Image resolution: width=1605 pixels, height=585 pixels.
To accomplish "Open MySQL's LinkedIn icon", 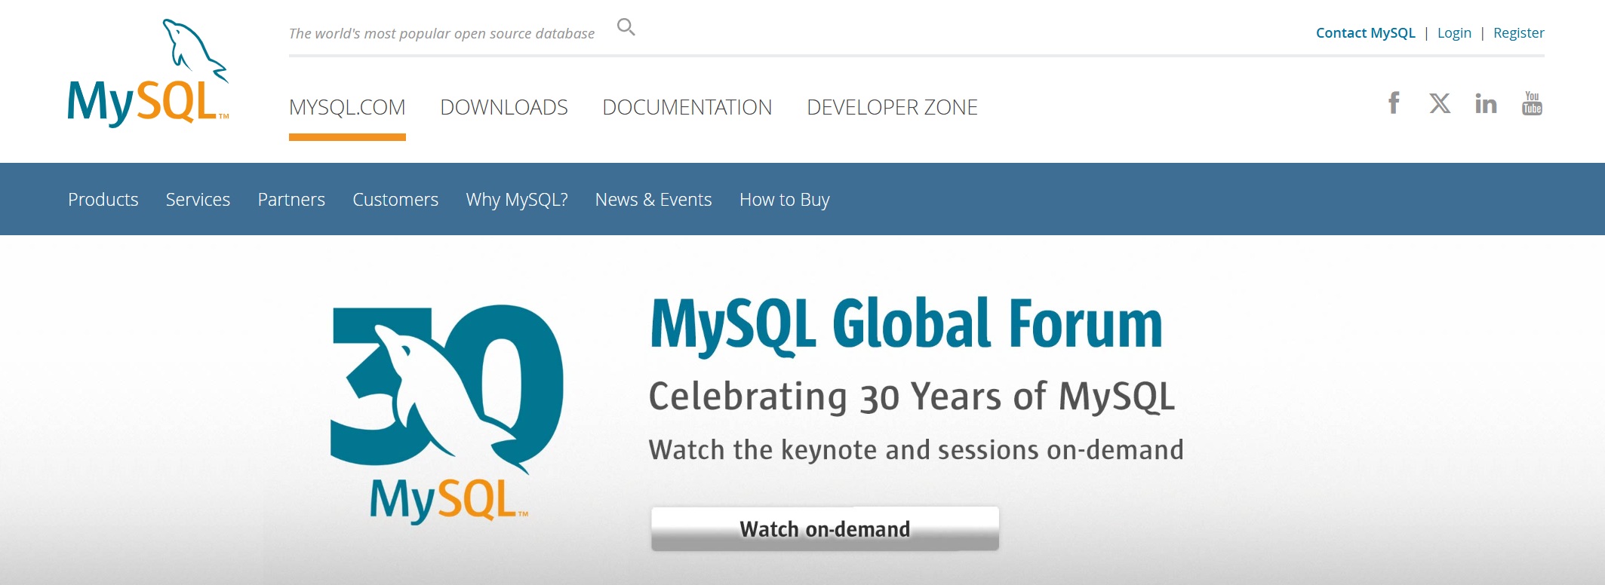I will (1486, 103).
